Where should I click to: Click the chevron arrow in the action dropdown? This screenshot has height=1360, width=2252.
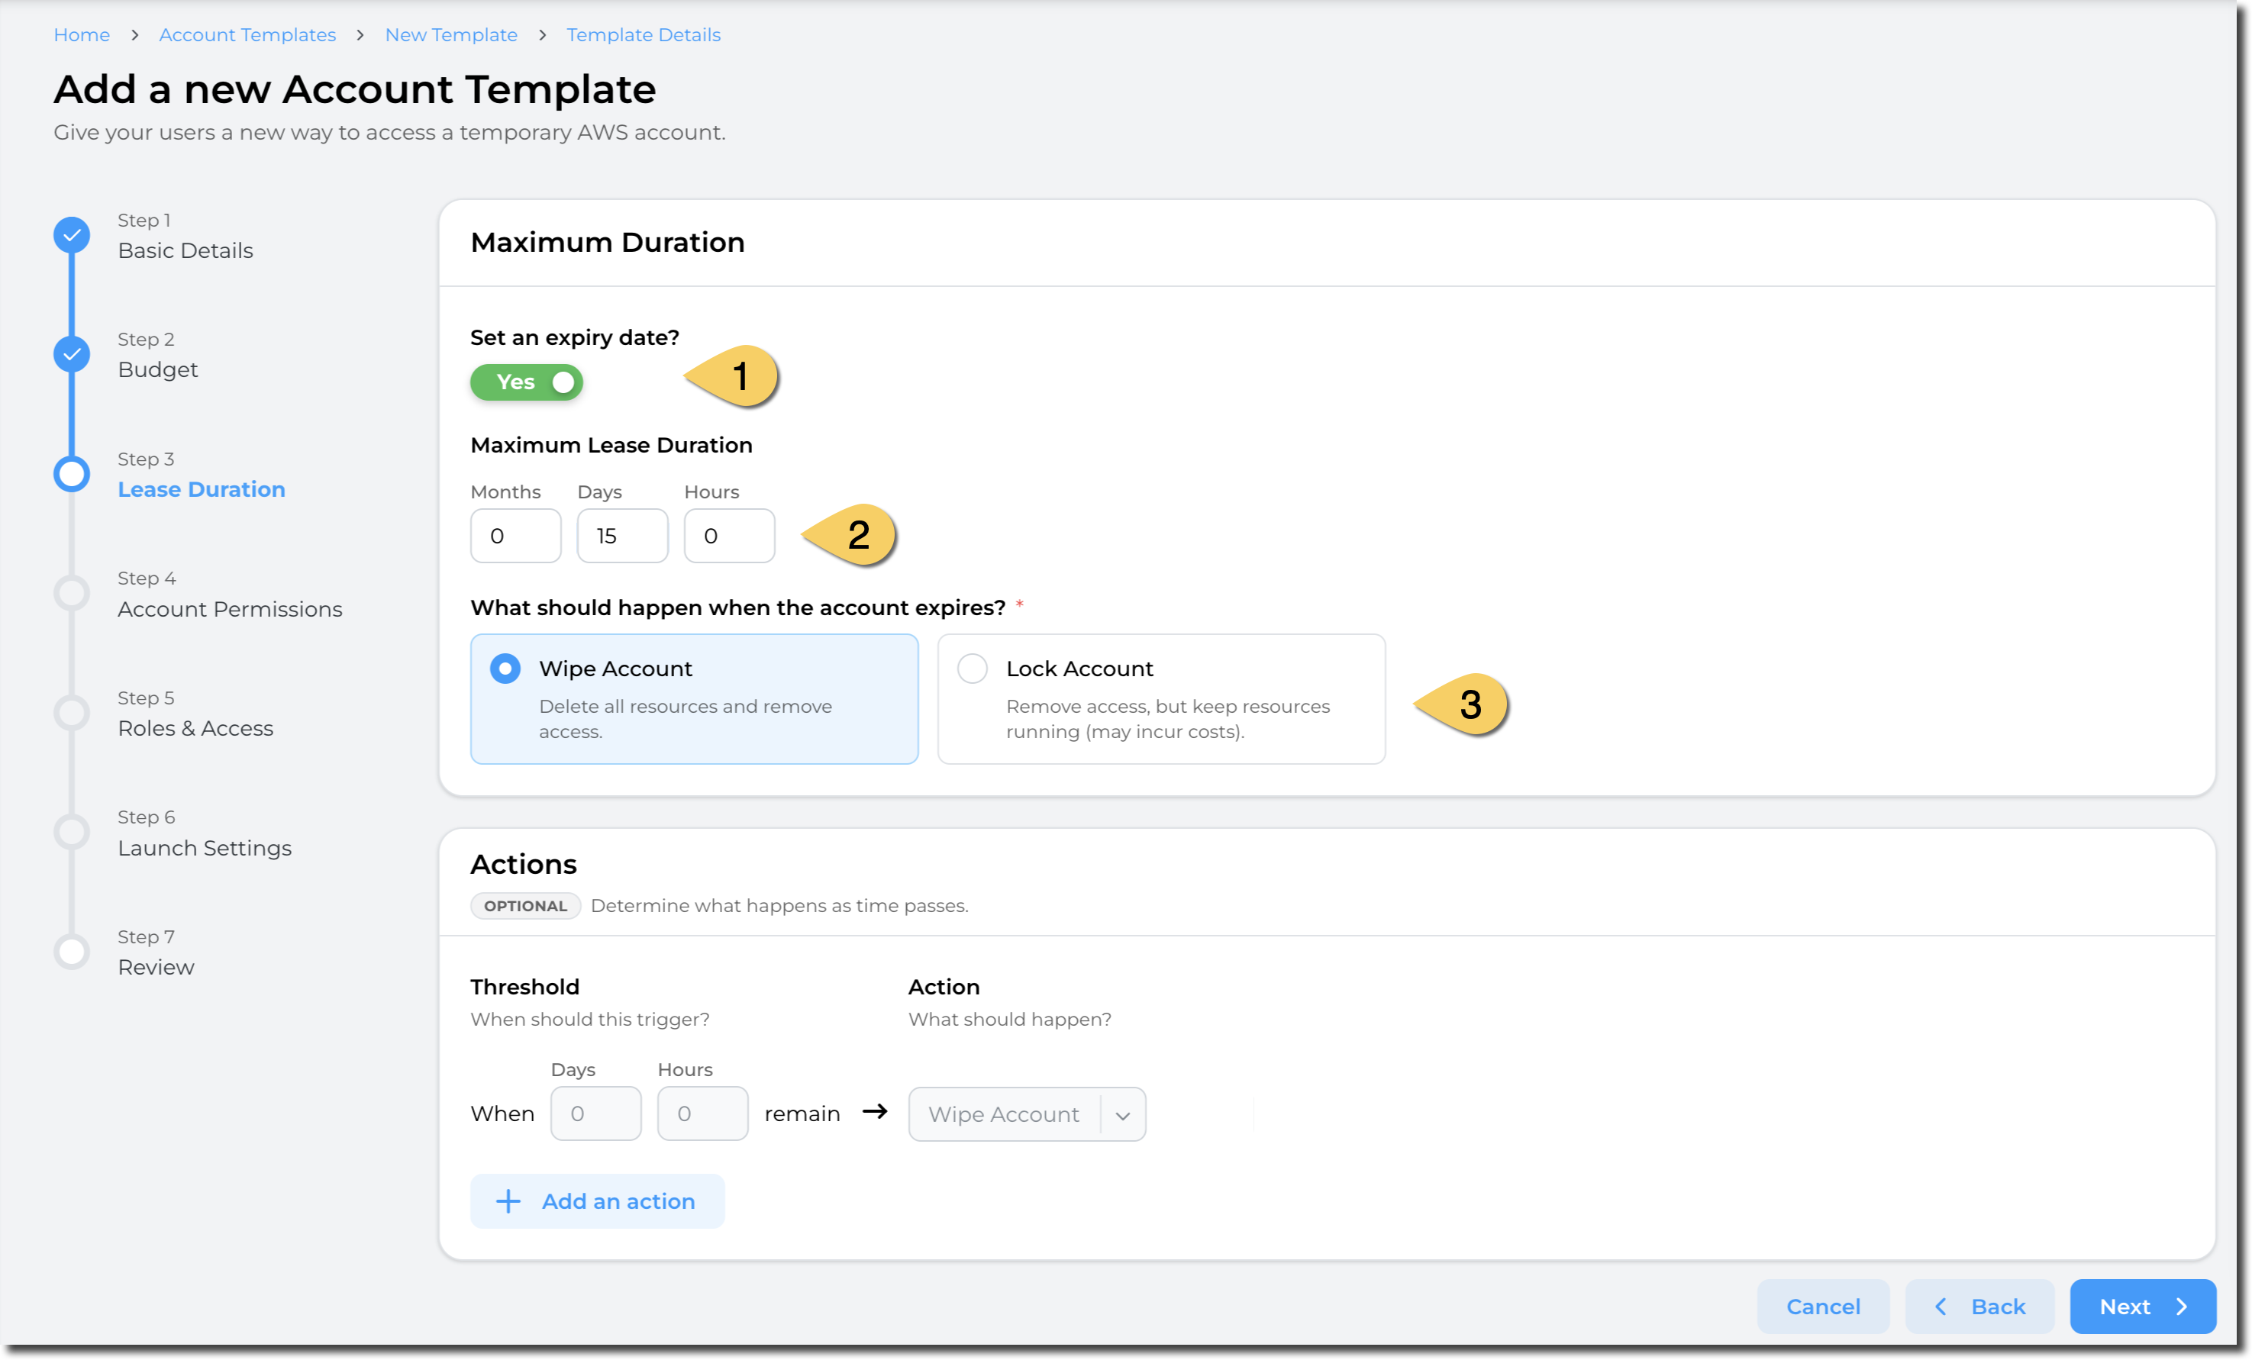(x=1123, y=1115)
